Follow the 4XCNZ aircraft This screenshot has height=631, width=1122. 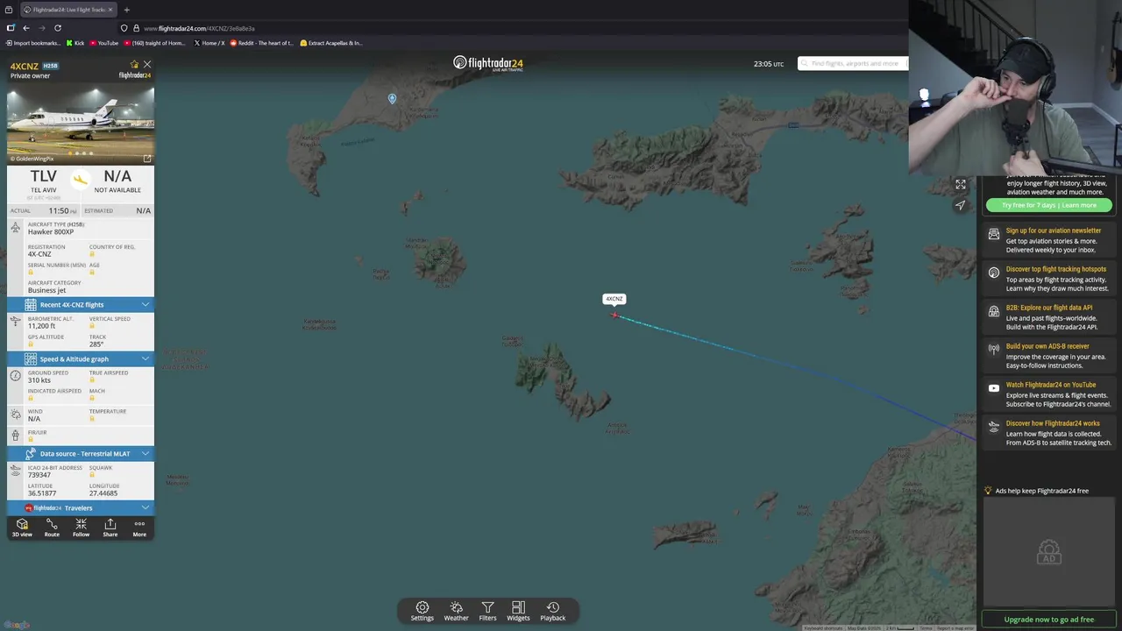tap(81, 528)
